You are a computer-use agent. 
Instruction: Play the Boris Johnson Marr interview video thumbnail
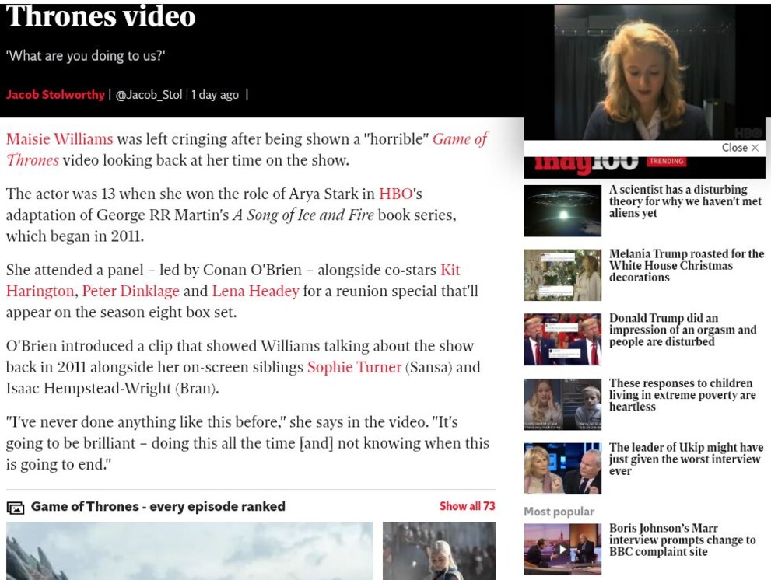(562, 549)
